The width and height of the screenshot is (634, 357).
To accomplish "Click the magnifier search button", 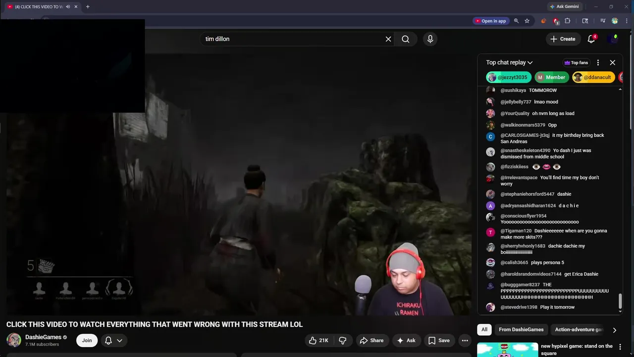I will coord(406,39).
